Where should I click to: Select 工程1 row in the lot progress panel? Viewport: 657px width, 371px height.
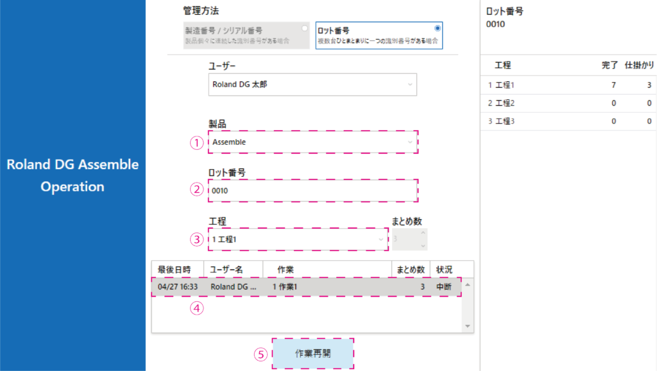point(568,85)
